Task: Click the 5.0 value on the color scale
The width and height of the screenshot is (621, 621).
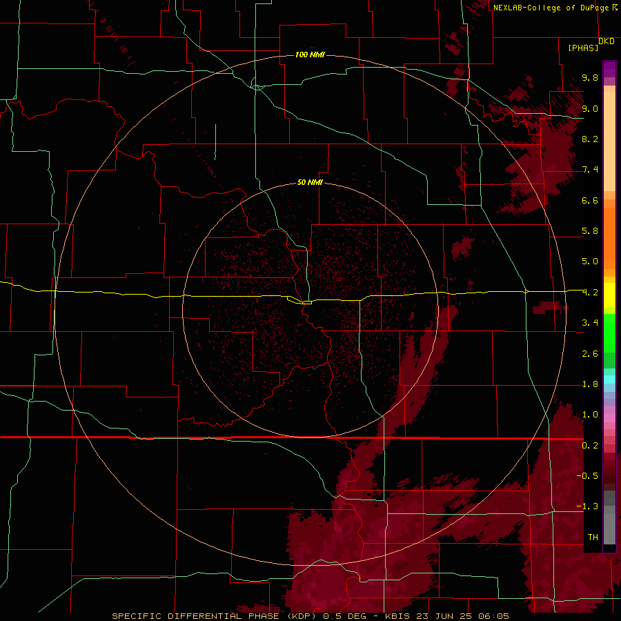Action: 590,262
